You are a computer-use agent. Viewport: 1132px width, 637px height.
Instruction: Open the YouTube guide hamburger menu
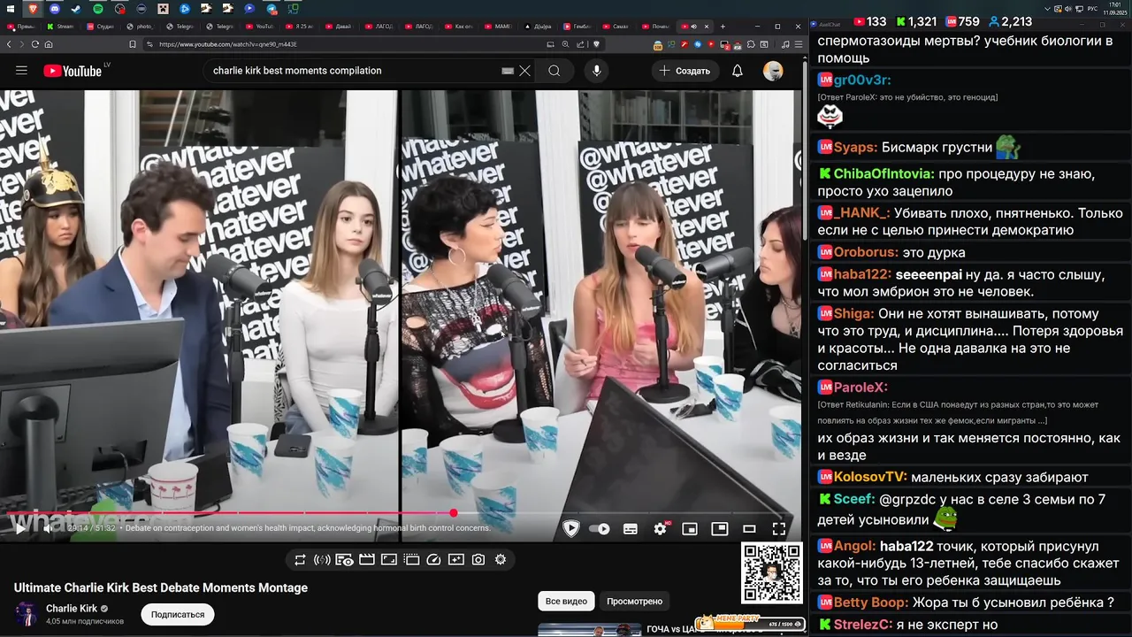click(21, 71)
